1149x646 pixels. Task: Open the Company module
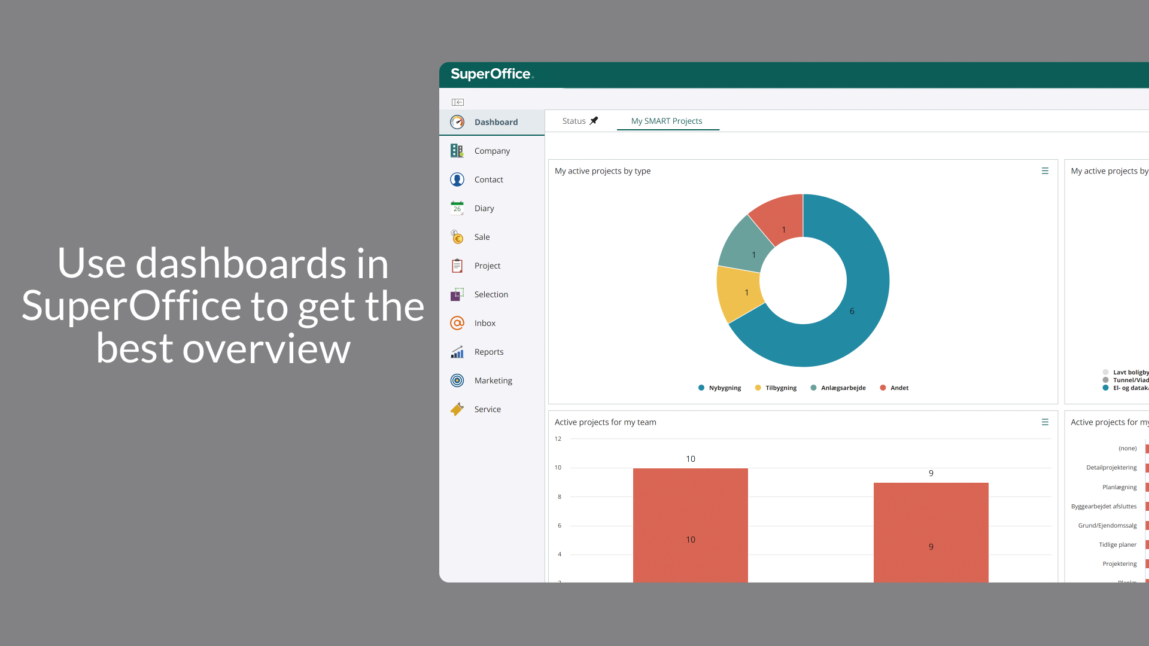pyautogui.click(x=493, y=150)
